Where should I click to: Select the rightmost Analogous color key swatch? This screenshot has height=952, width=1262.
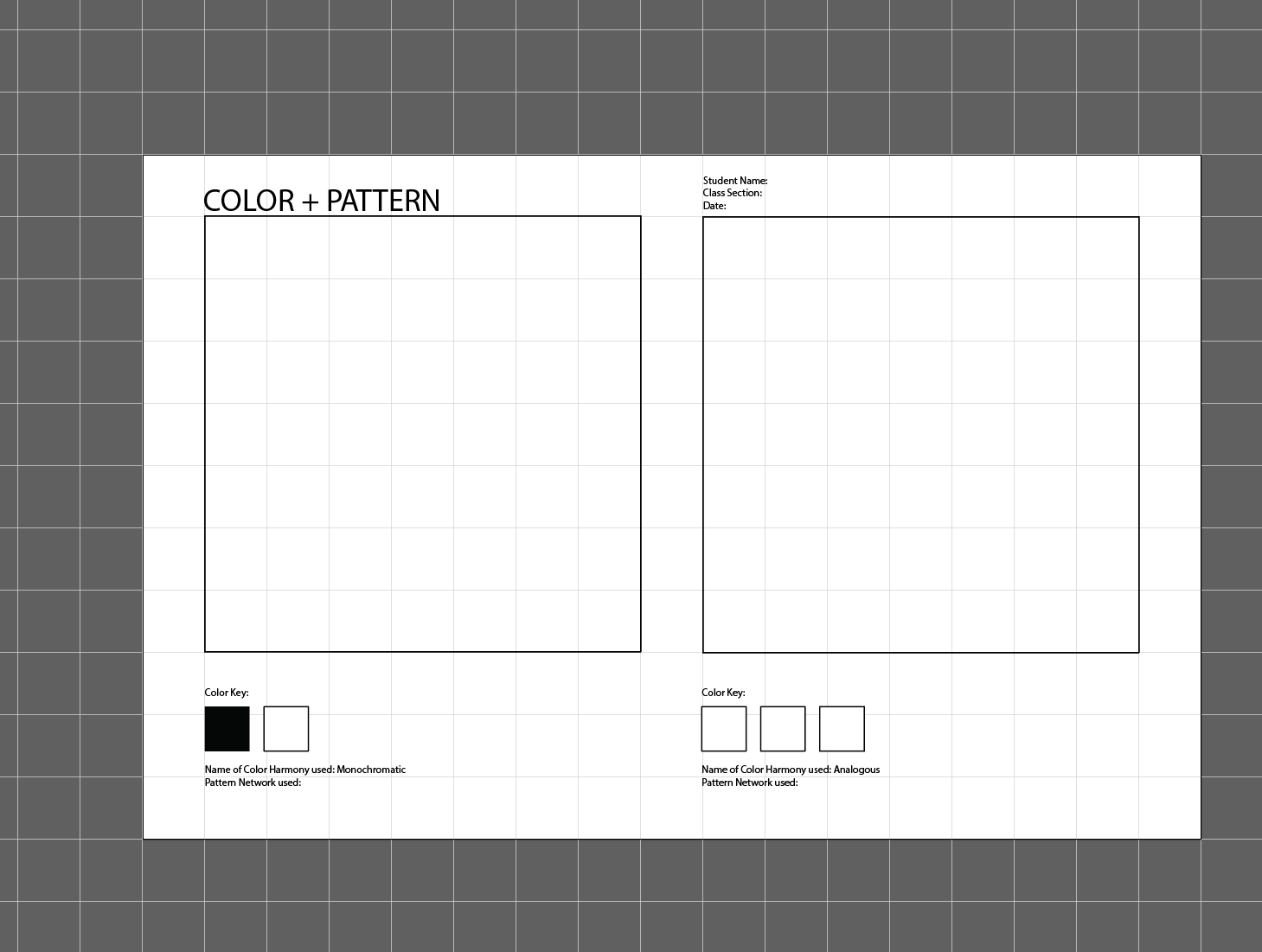pyautogui.click(x=842, y=728)
